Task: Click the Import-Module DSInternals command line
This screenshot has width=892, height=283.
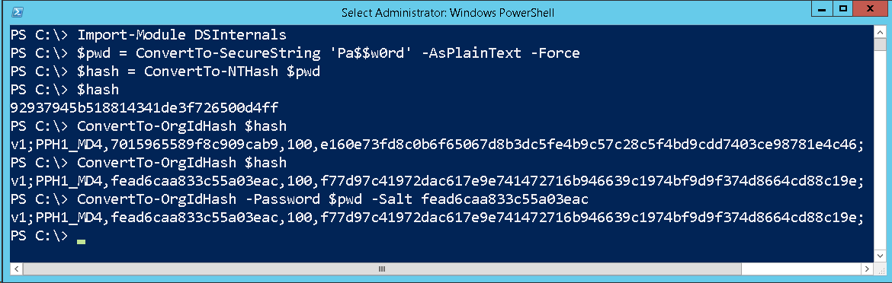Action: pyautogui.click(x=149, y=34)
